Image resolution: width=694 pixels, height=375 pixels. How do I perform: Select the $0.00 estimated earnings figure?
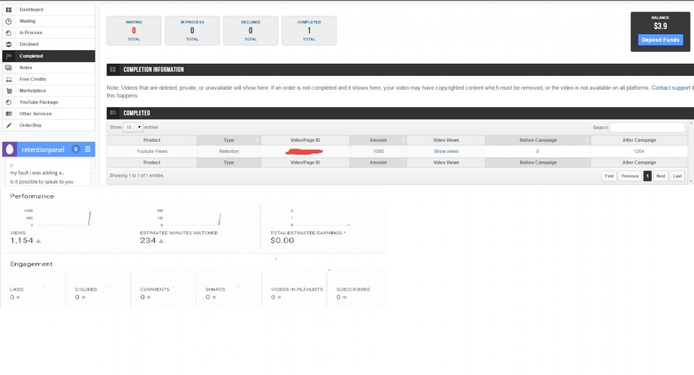[282, 241]
